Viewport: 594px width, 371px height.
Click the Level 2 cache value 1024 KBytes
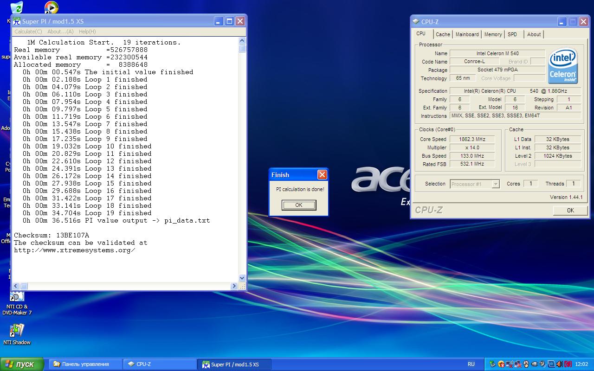(558, 156)
